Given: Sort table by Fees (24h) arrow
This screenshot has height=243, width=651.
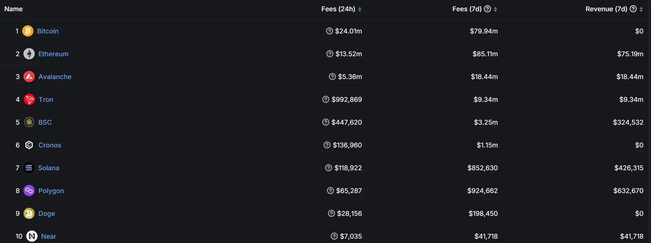Looking at the screenshot, I should point(360,9).
